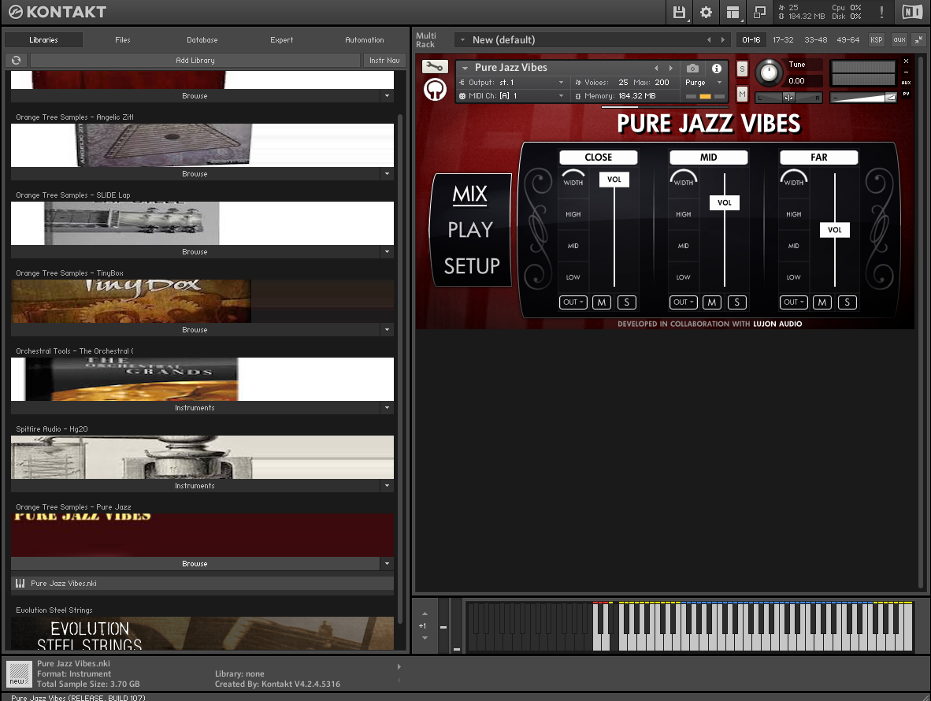Click the MID mic VOL slider handle
The image size is (931, 701).
(x=725, y=202)
